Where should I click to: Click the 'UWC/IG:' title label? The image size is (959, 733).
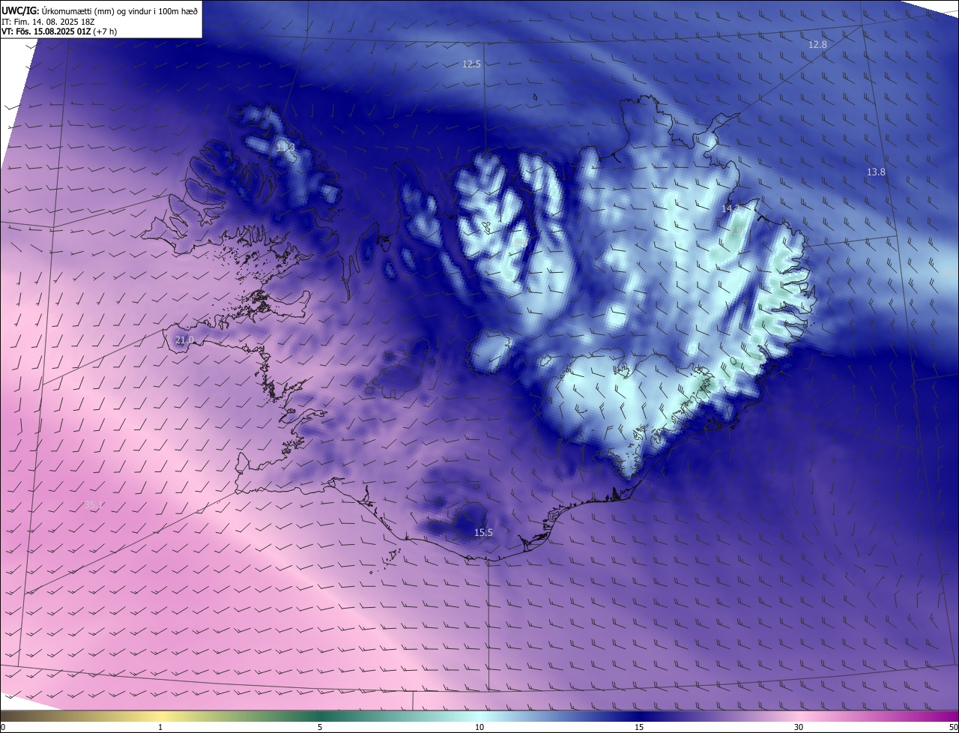click(x=20, y=10)
